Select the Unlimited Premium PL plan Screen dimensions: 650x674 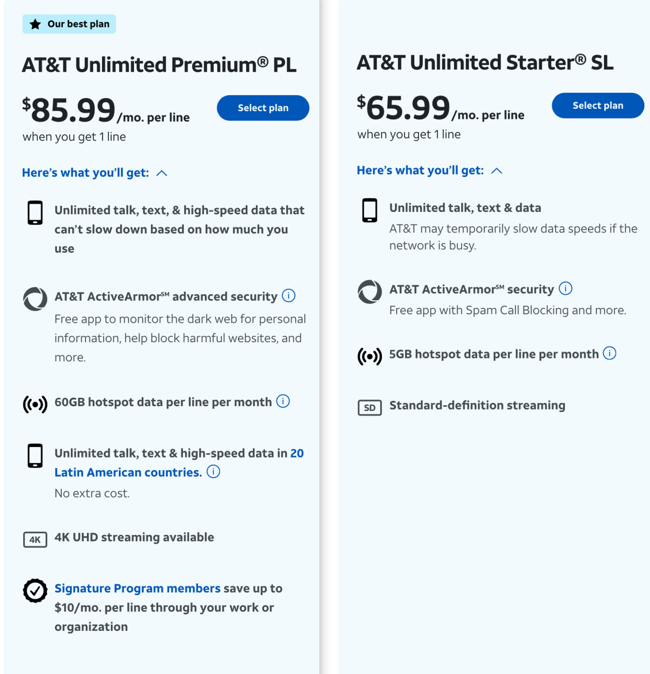263,108
